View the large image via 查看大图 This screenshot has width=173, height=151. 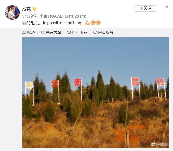pyautogui.click(x=51, y=32)
